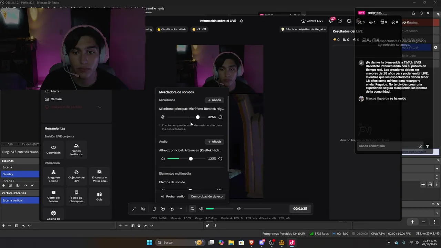Open TikTok LIVE Studio settings gear
The height and width of the screenshot is (248, 441).
(x=349, y=21)
